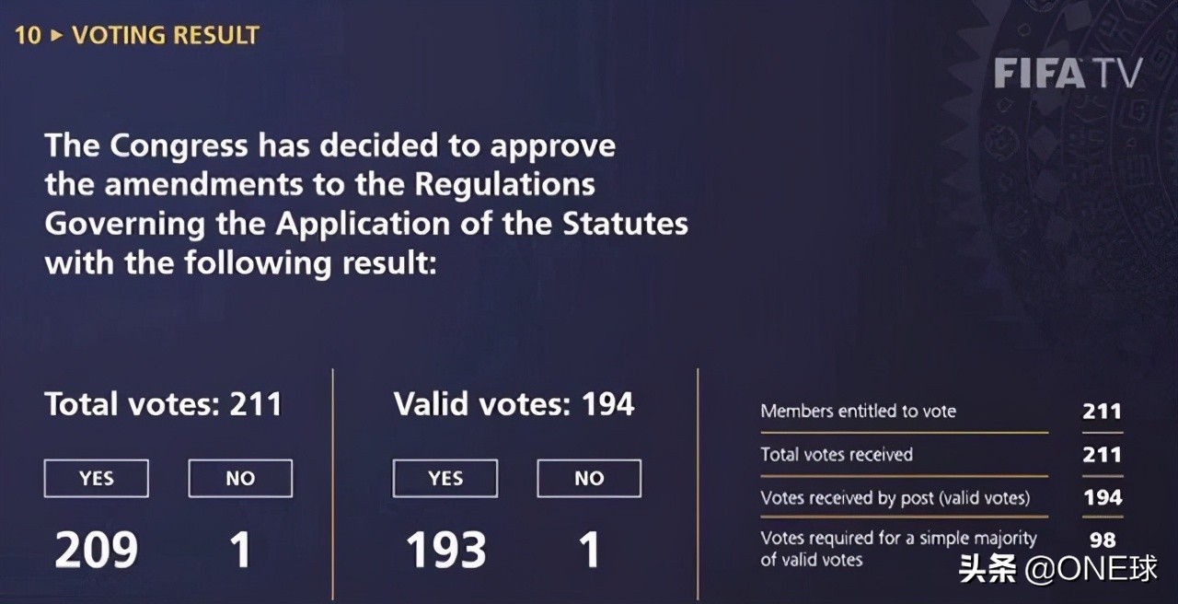1178x604 pixels.
Task: Click the FIFA TV logo
Action: tap(1068, 74)
